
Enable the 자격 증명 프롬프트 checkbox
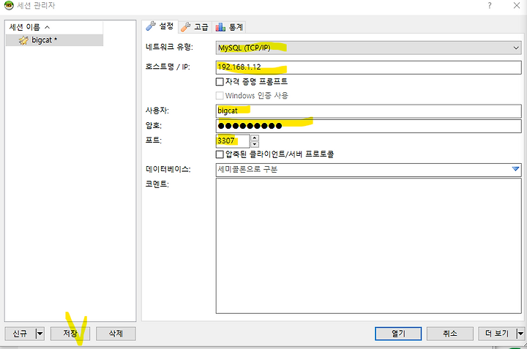click(220, 82)
